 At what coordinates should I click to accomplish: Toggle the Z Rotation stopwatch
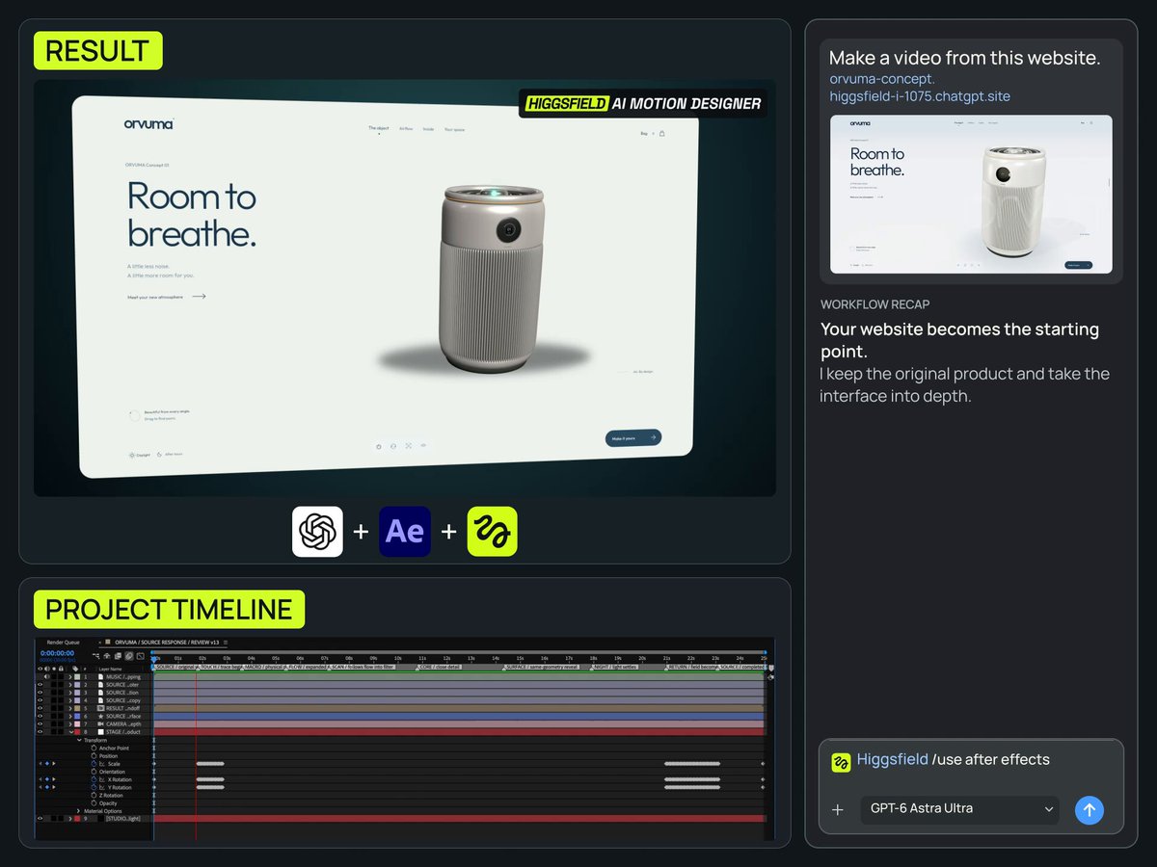94,796
